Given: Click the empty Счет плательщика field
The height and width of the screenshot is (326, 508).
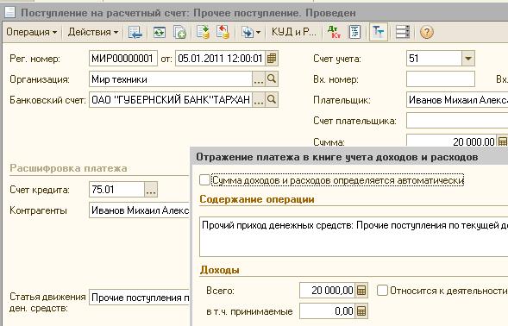Looking at the screenshot, I should tap(457, 121).
